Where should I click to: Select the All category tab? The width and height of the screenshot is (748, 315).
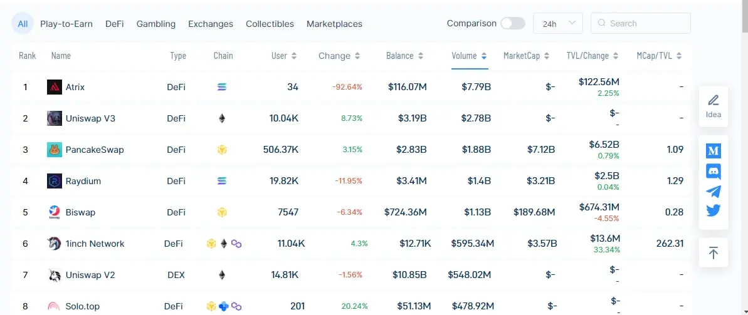click(x=23, y=24)
